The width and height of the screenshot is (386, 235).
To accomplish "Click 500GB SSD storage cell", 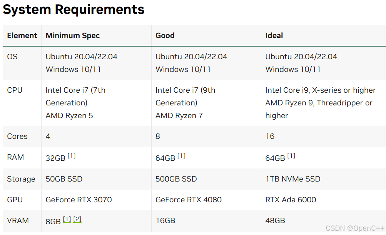I will coord(176,179).
